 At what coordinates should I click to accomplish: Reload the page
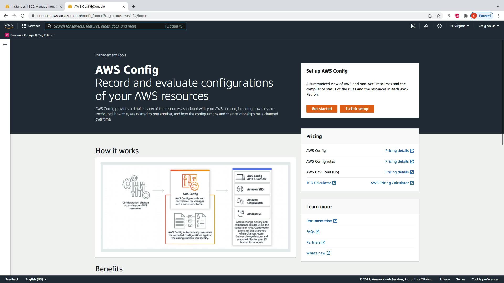pos(23,16)
